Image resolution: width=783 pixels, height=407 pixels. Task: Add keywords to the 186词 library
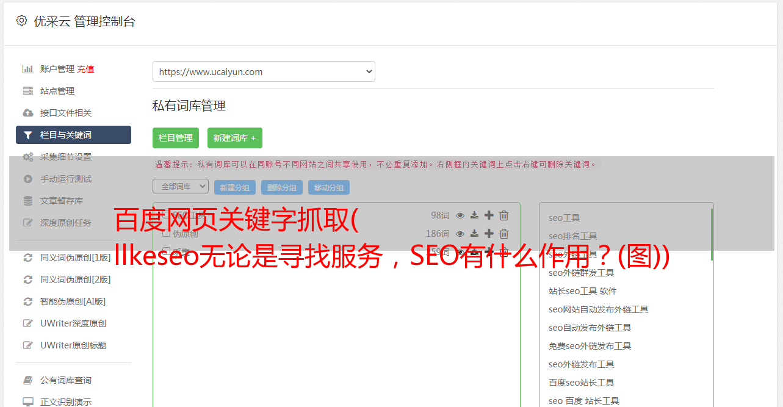(489, 234)
